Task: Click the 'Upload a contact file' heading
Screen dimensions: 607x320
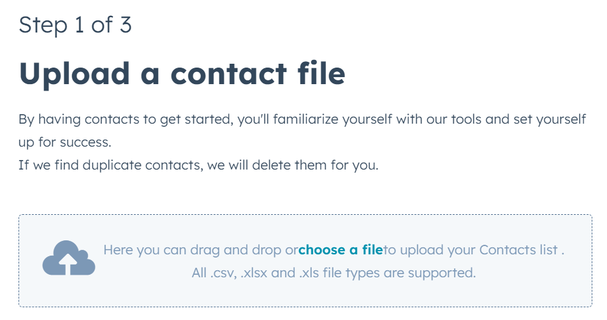Action: click(x=182, y=73)
